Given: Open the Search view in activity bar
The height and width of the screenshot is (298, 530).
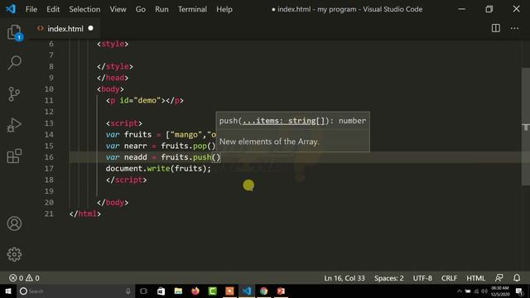Looking at the screenshot, I should click(x=14, y=63).
